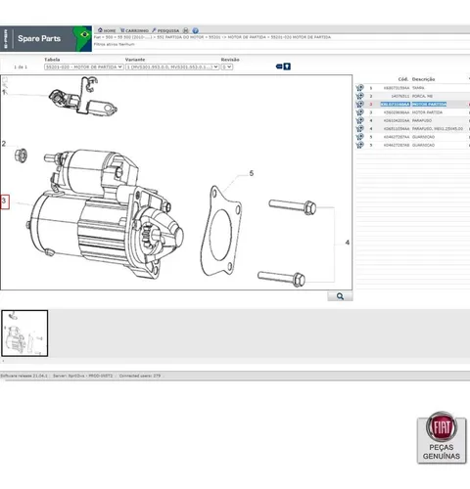Select the PARAFUSO, M8X1.25X45.00 description
This screenshot has height=489, width=470.
point(438,129)
